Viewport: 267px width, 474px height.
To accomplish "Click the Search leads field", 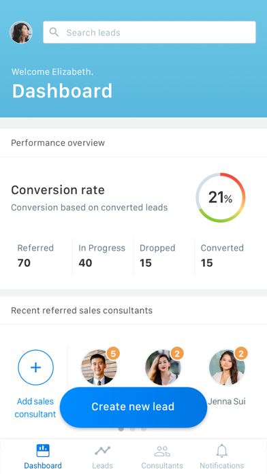I will pos(149,32).
